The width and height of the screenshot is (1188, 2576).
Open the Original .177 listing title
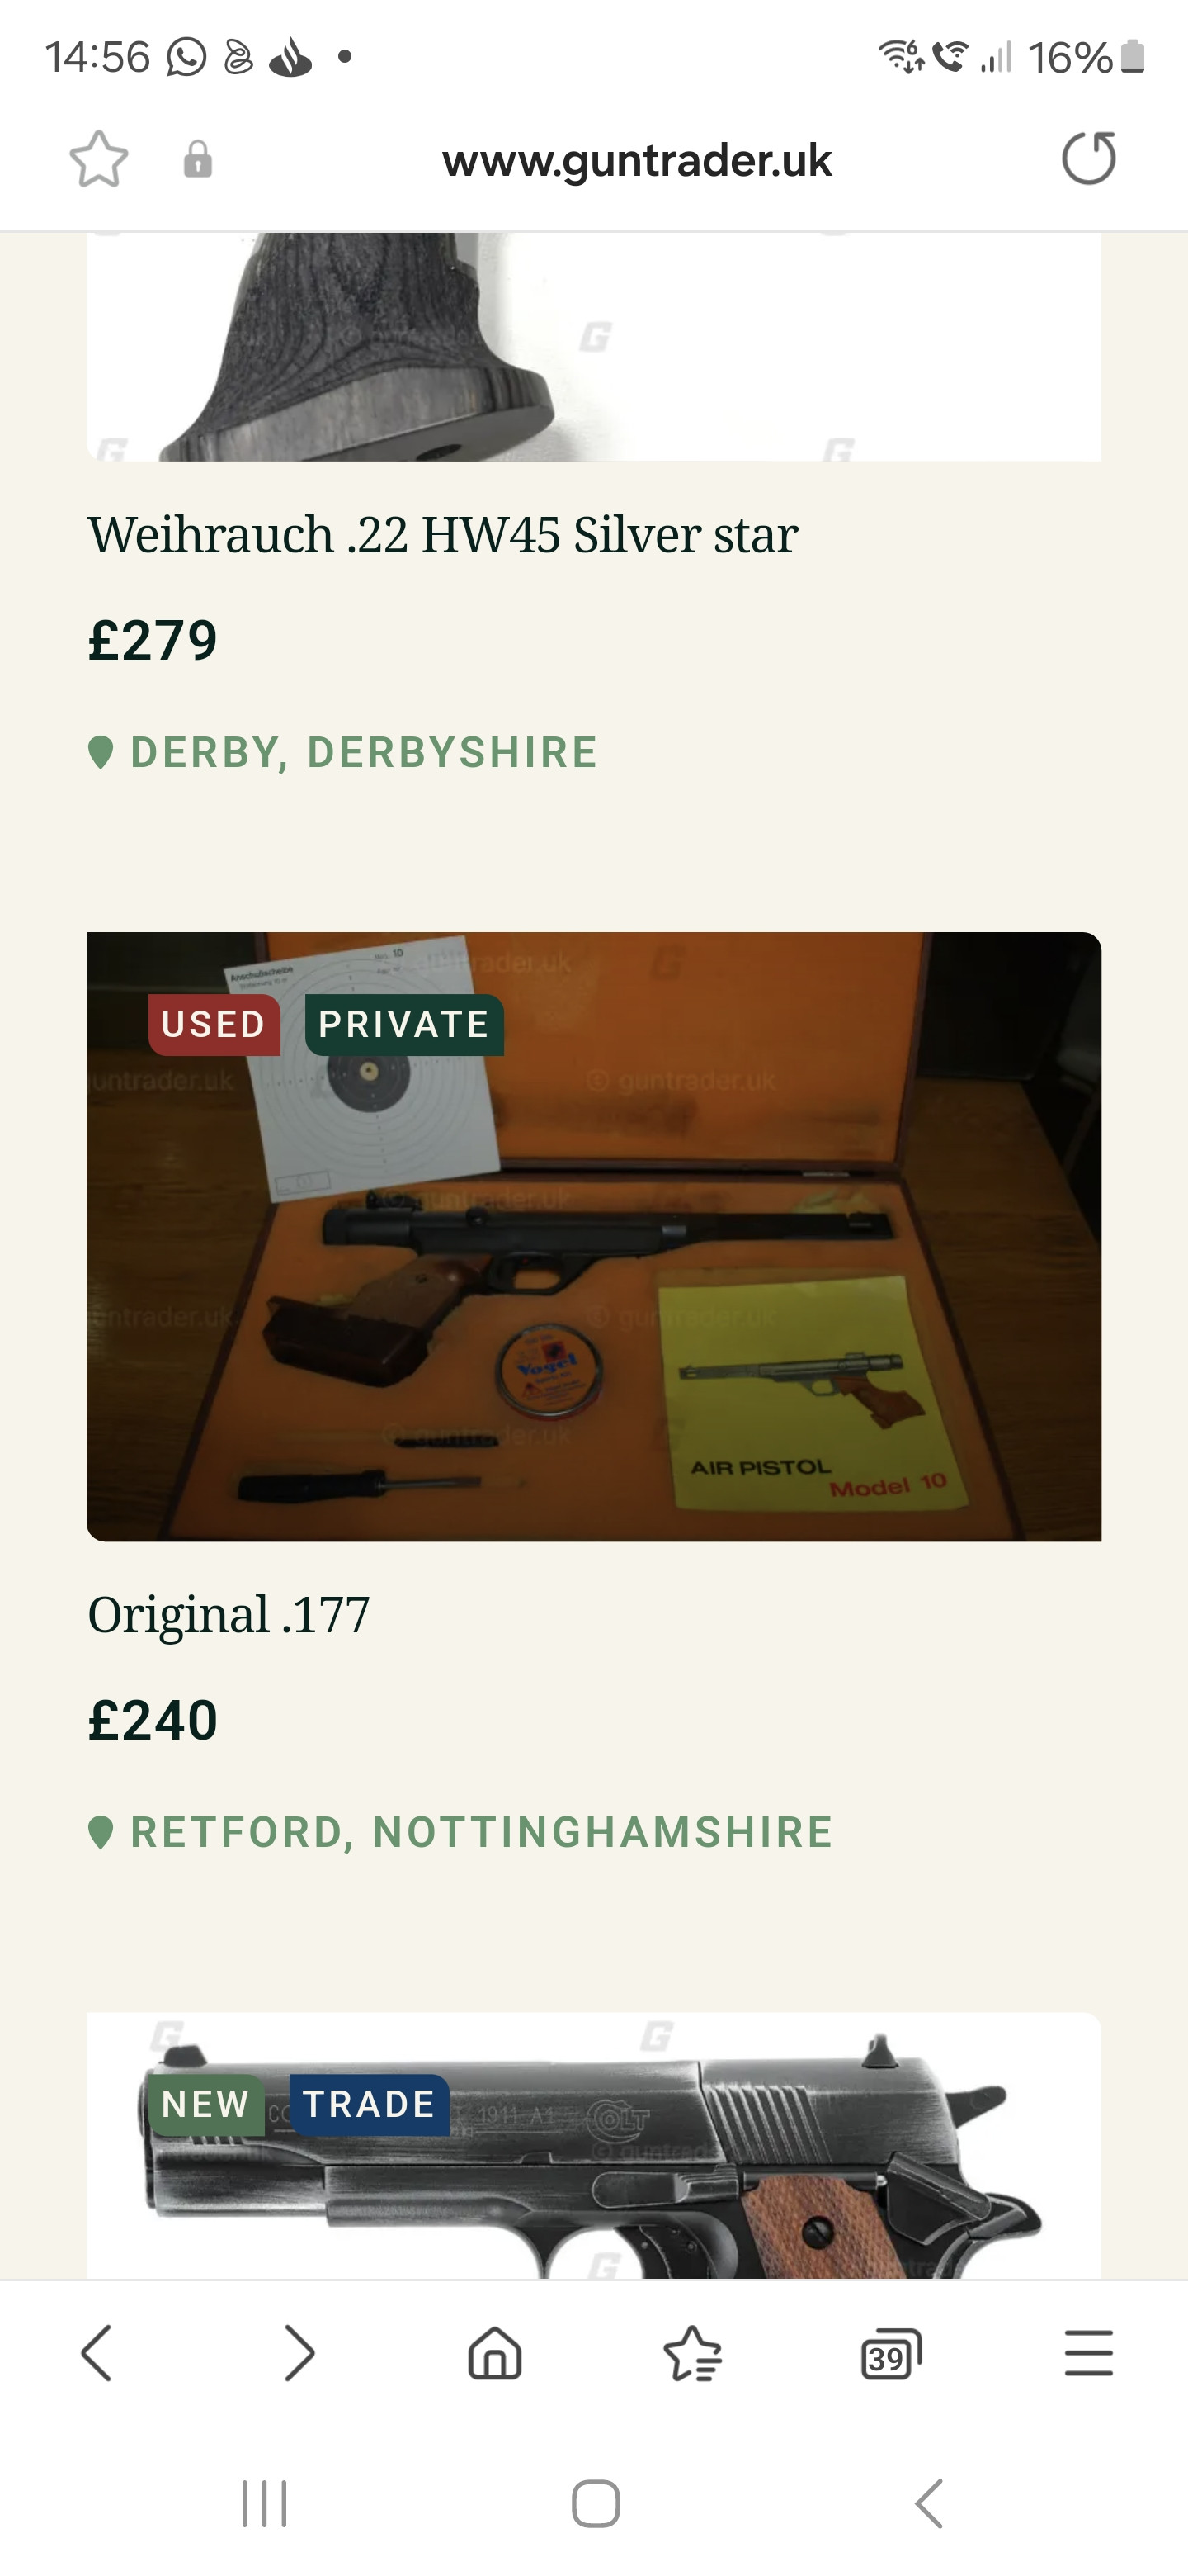point(229,1614)
